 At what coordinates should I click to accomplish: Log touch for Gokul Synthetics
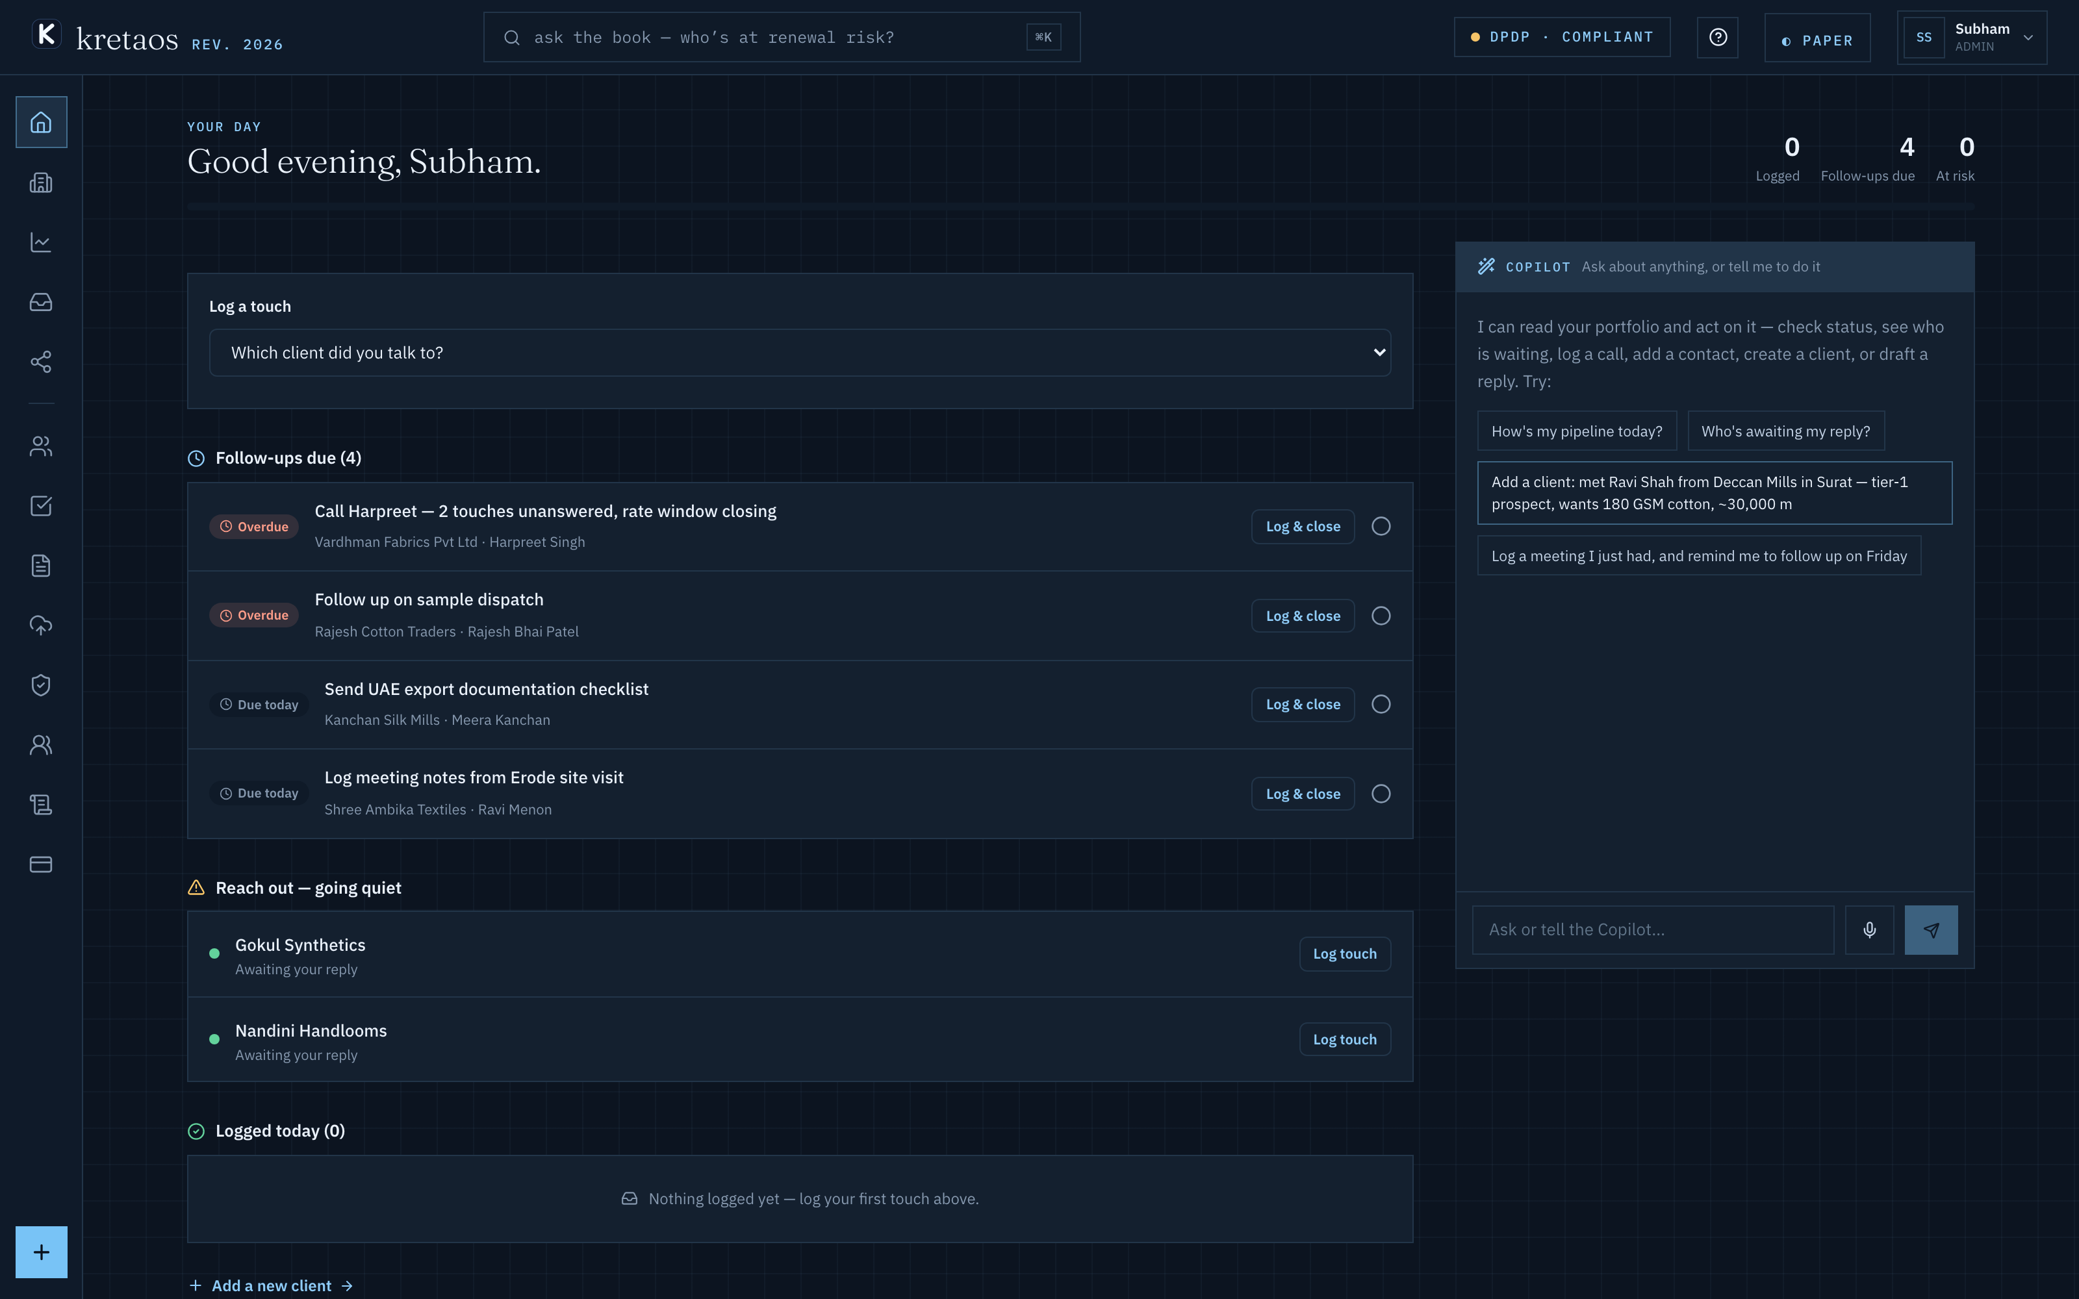(1344, 953)
